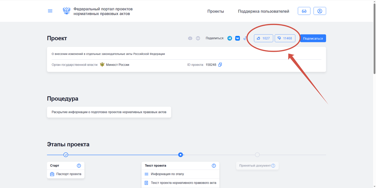This screenshot has width=376, height=188.
Task: Print the project page
Action: (x=190, y=38)
